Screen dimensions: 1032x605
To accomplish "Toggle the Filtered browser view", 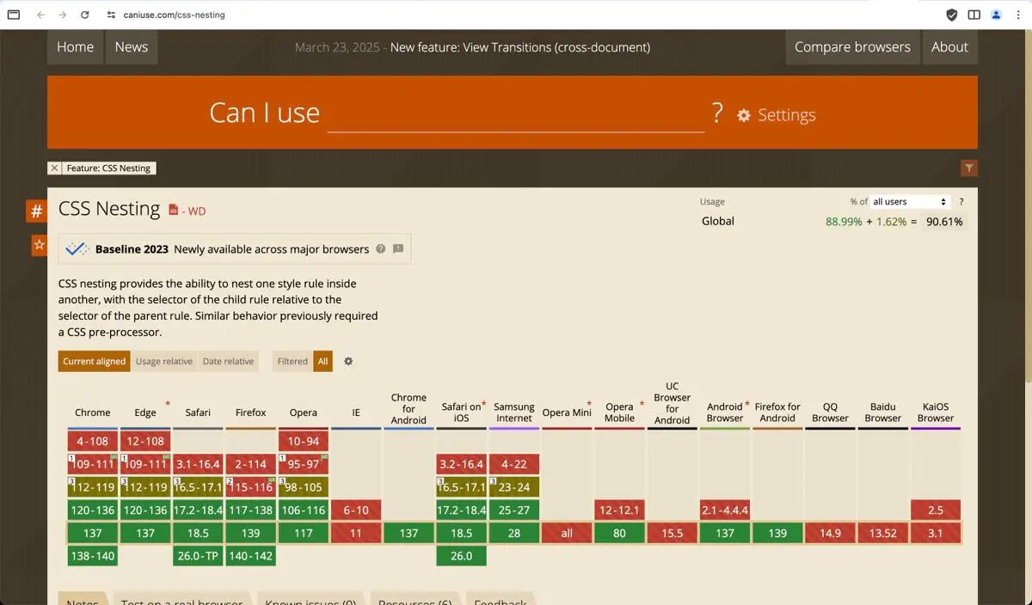I will coord(292,362).
